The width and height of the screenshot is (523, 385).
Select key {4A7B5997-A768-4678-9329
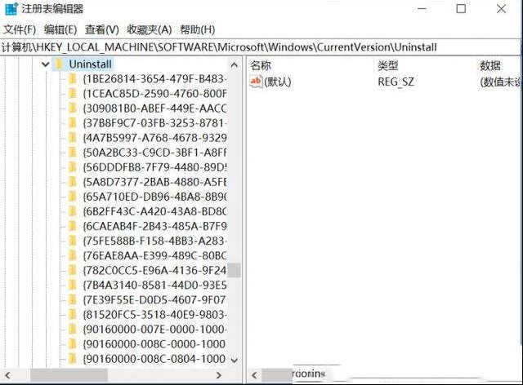click(154, 138)
